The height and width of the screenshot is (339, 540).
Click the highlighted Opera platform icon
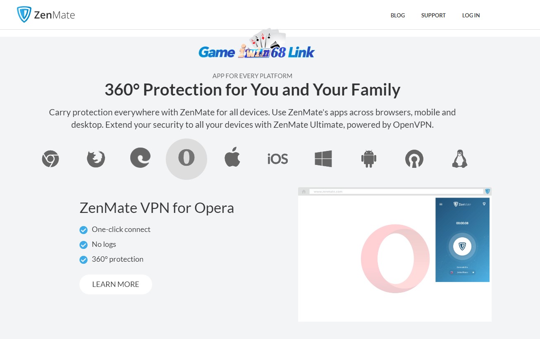[x=186, y=159]
